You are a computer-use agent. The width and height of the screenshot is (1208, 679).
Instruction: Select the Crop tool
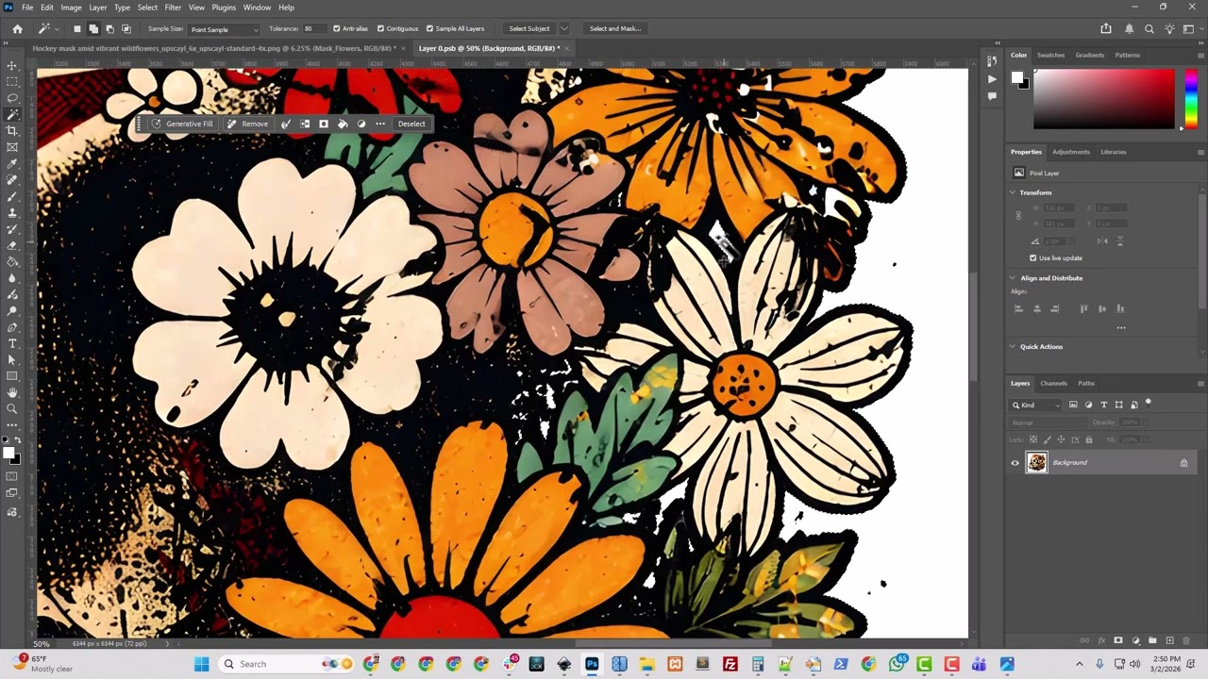[12, 131]
